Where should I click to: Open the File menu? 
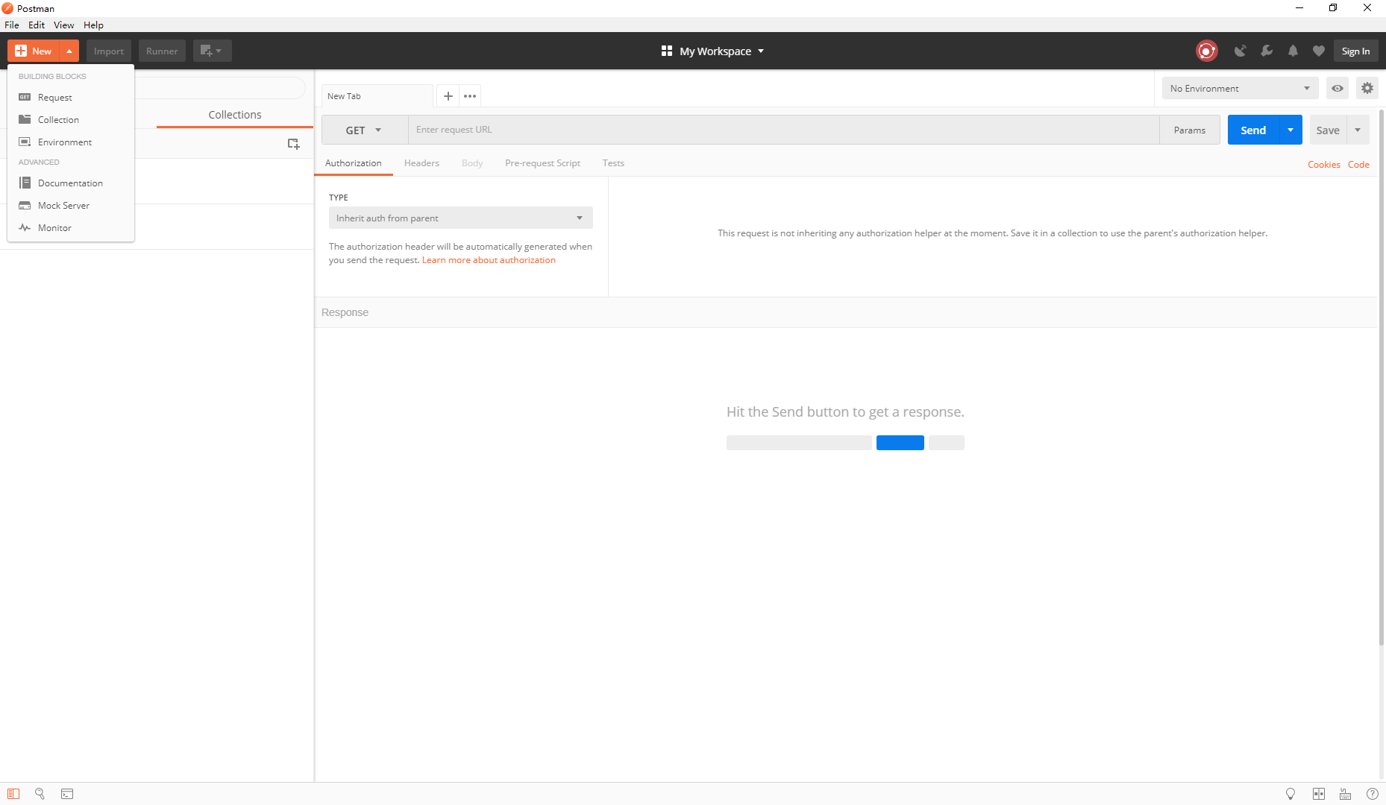pos(12,25)
